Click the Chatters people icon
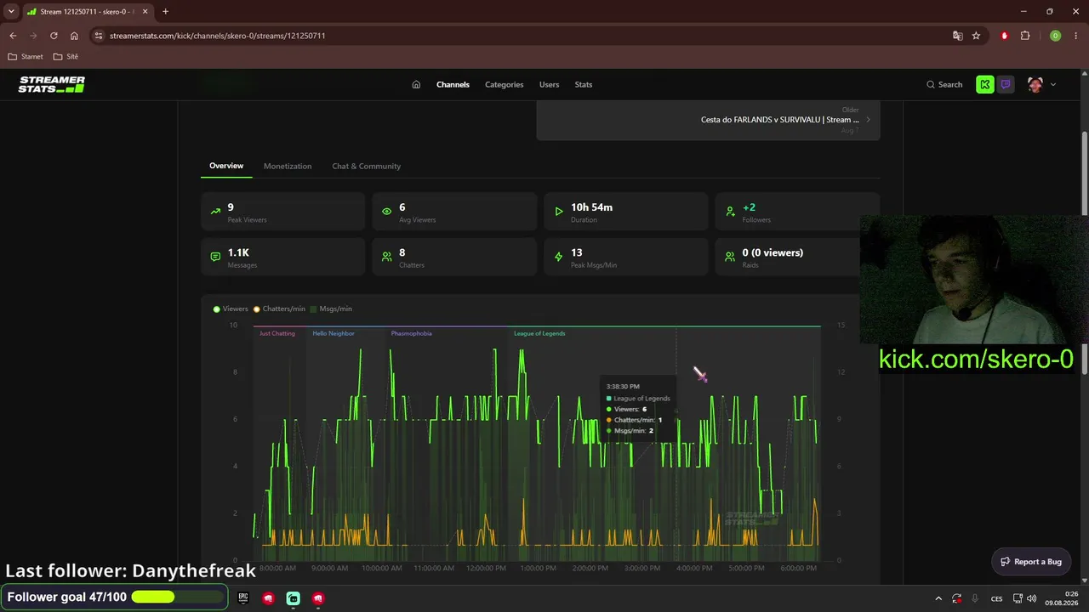The height and width of the screenshot is (612, 1089). (x=387, y=257)
